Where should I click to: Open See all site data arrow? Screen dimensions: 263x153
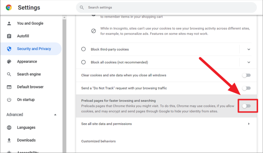(x=249, y=124)
